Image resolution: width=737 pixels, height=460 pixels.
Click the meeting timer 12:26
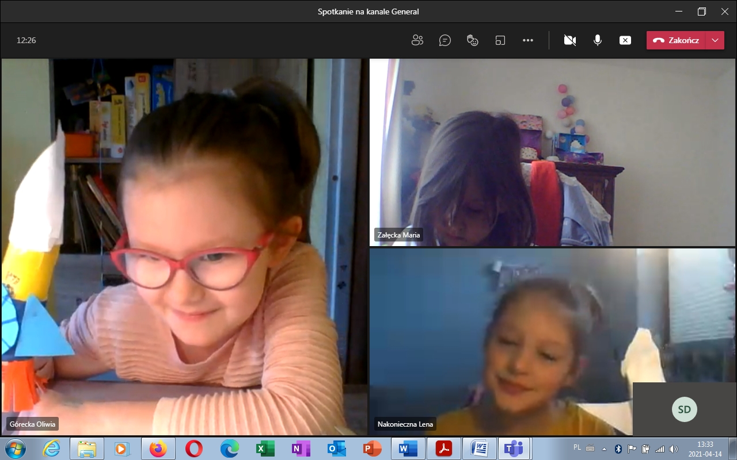26,40
